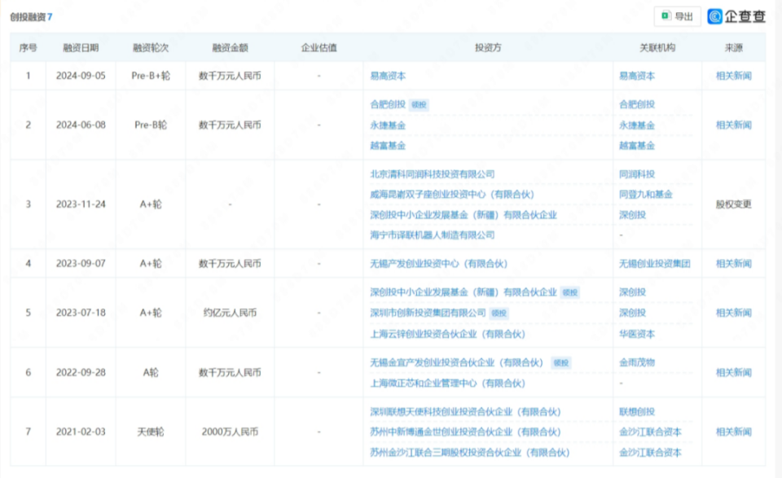Click the 股权变更 source cell
782x478 pixels.
(x=734, y=204)
